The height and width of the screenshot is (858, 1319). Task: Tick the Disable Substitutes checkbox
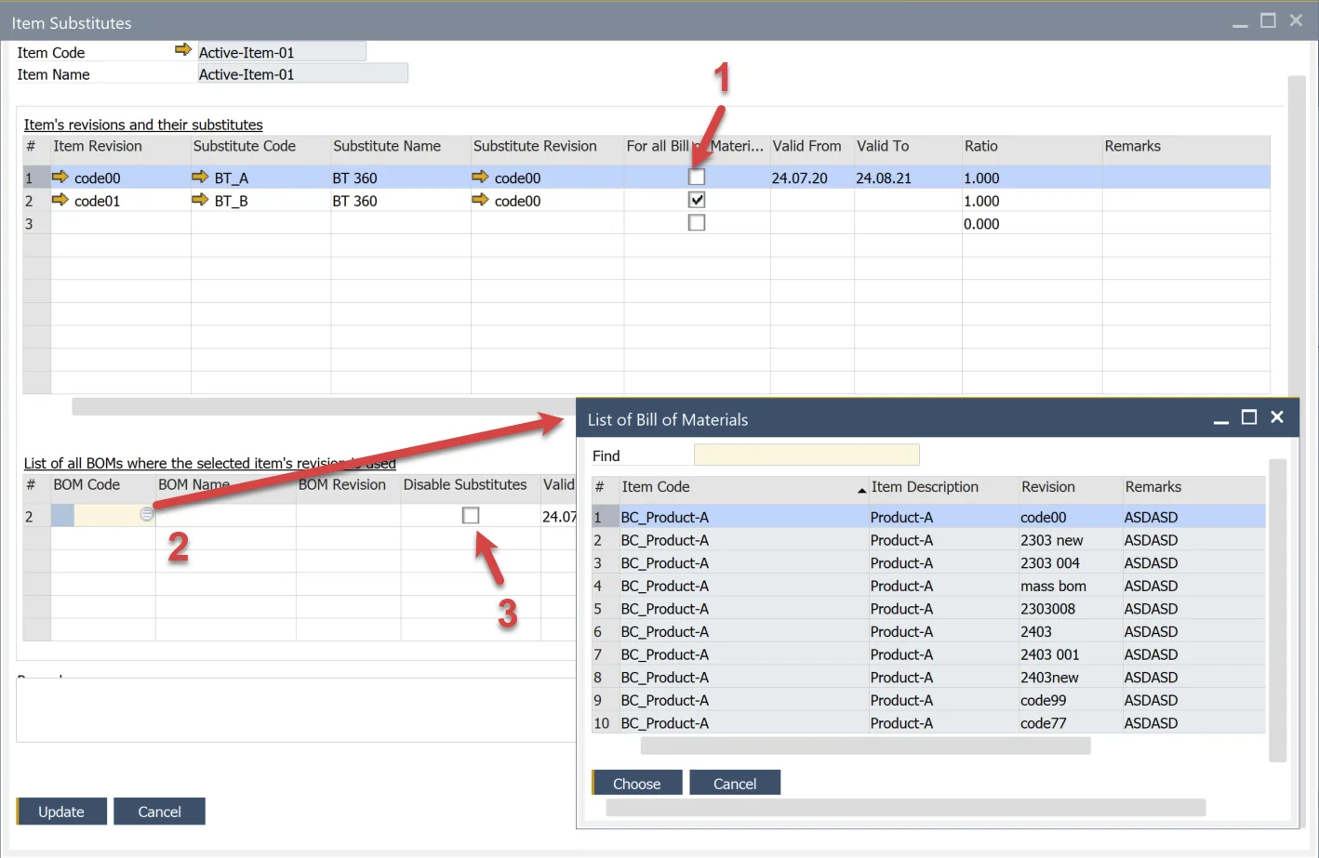click(x=471, y=515)
